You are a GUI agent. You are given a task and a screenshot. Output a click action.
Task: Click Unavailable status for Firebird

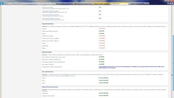point(102,29)
